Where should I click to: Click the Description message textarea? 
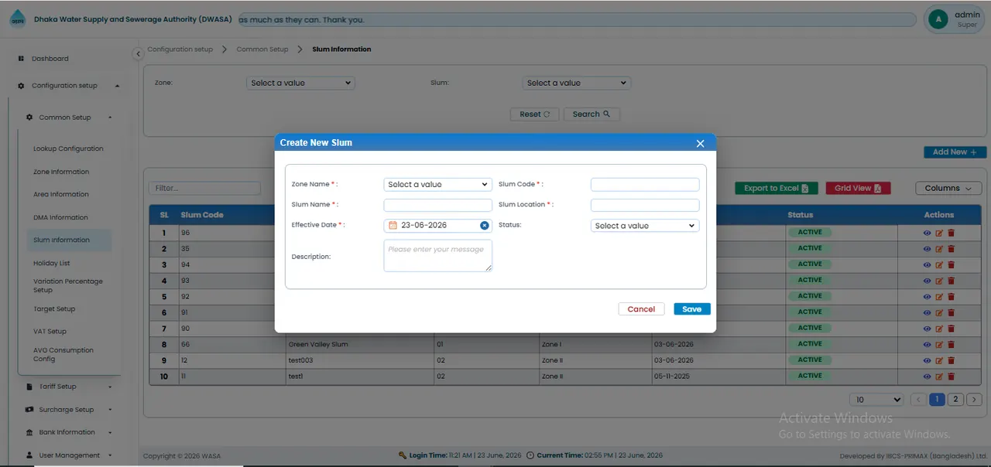tap(437, 256)
